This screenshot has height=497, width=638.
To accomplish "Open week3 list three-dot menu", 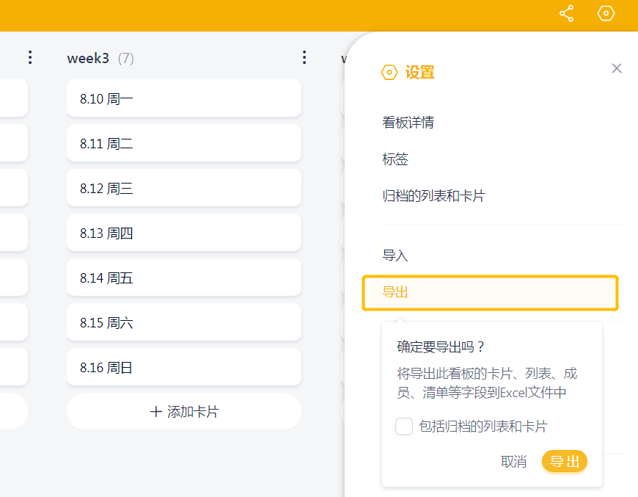I will pos(304,57).
